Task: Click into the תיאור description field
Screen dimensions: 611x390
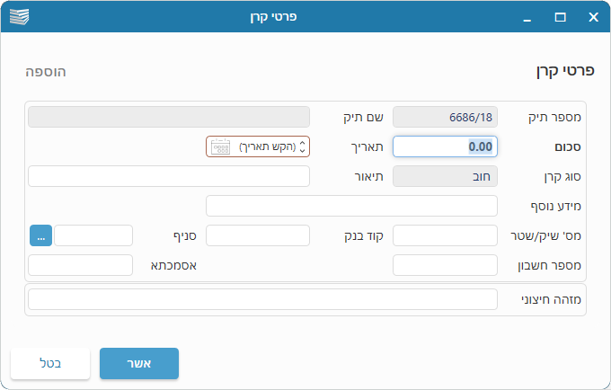Action: [x=169, y=176]
